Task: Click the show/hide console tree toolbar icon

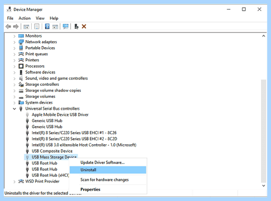Action: pos(26,27)
